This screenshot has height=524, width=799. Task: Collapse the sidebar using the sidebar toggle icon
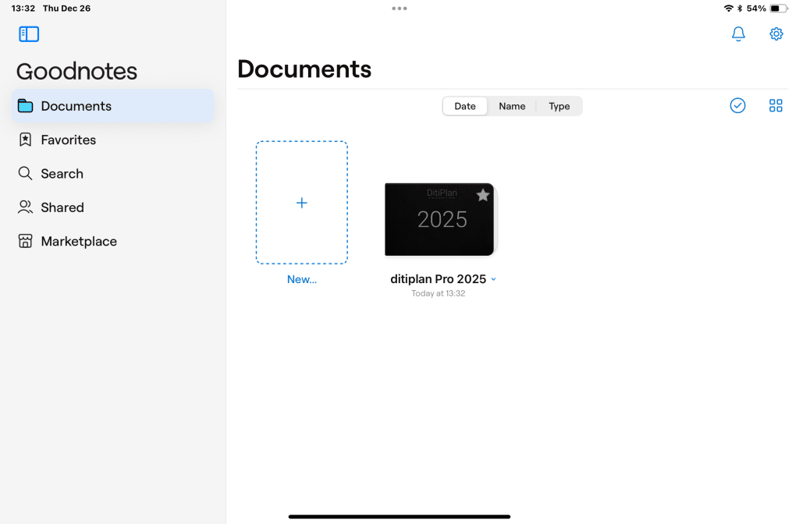[x=29, y=34]
